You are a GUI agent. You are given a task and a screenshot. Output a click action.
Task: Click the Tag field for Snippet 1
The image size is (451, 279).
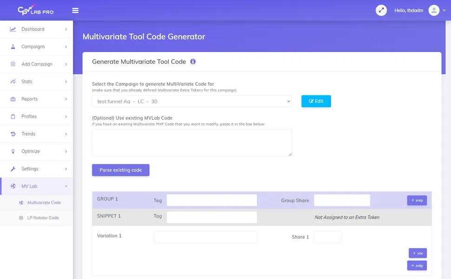[x=212, y=217]
